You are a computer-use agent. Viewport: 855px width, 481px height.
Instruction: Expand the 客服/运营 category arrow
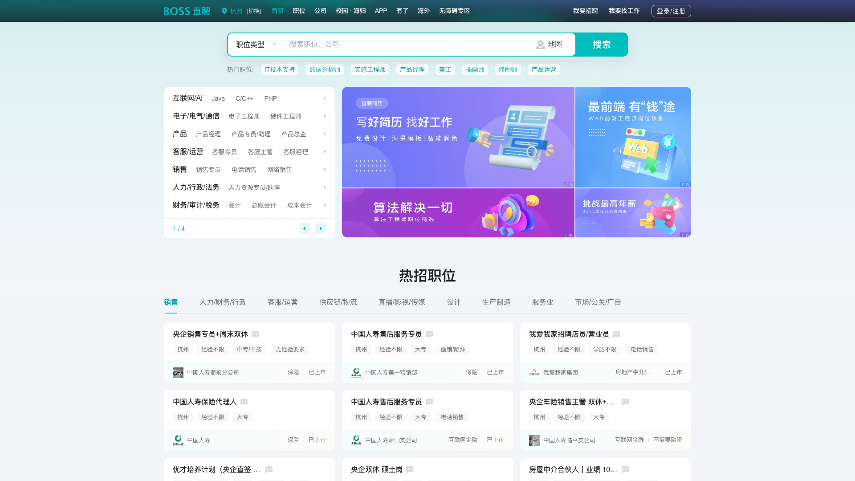(x=325, y=152)
